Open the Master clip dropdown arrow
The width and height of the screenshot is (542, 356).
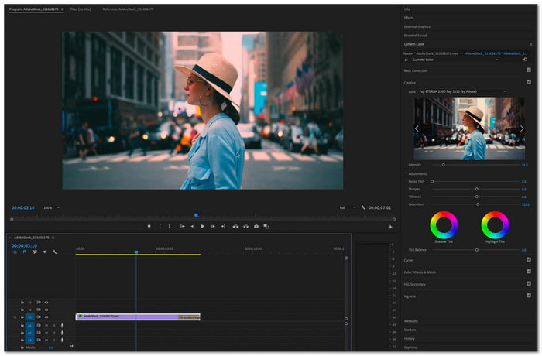461,53
